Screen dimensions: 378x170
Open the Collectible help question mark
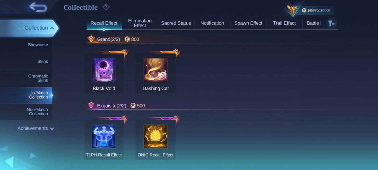click(106, 7)
